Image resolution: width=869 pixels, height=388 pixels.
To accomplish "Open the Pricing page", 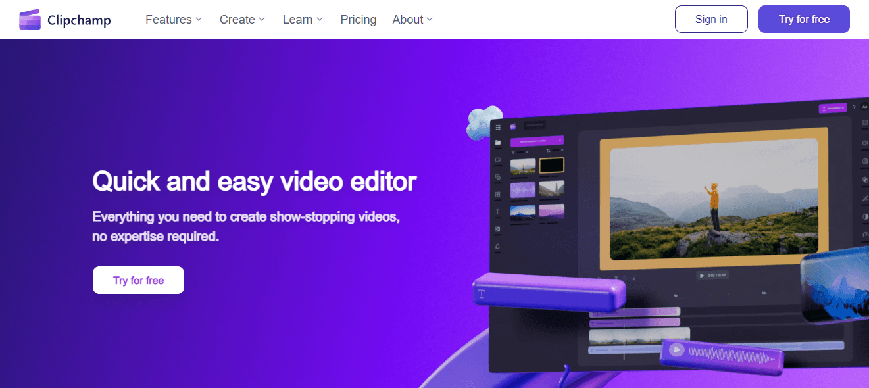I will (x=358, y=19).
